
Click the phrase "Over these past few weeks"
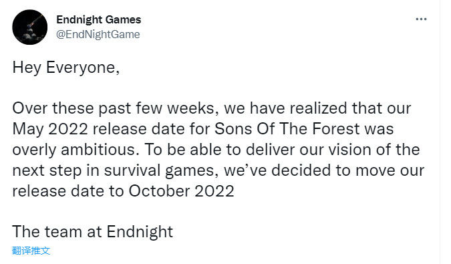point(114,108)
